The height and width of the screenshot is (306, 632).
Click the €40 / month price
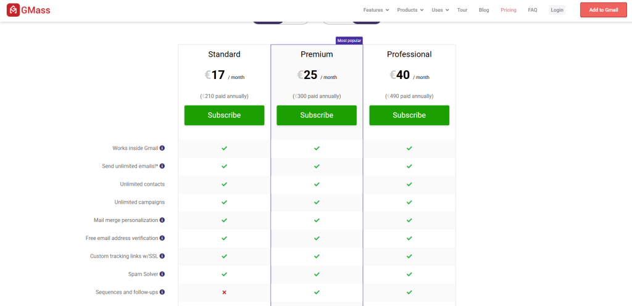click(x=409, y=75)
